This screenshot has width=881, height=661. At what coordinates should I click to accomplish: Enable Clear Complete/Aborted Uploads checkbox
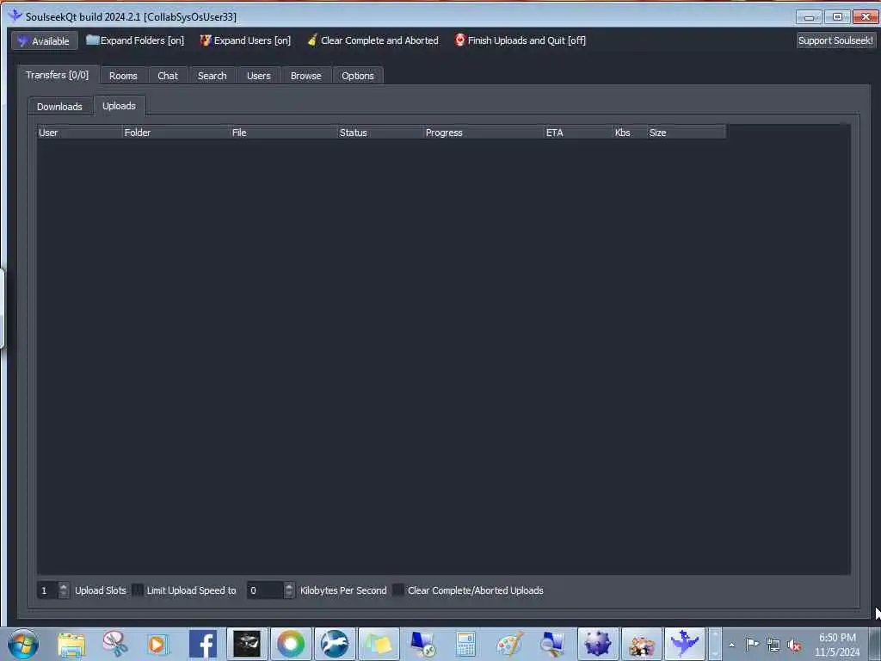pos(397,590)
